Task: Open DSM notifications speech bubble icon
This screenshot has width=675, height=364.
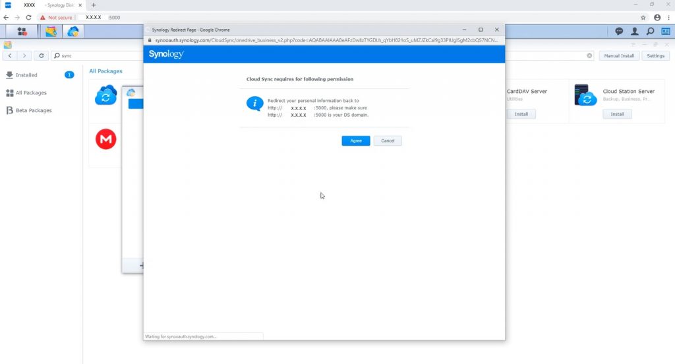Action: (619, 32)
